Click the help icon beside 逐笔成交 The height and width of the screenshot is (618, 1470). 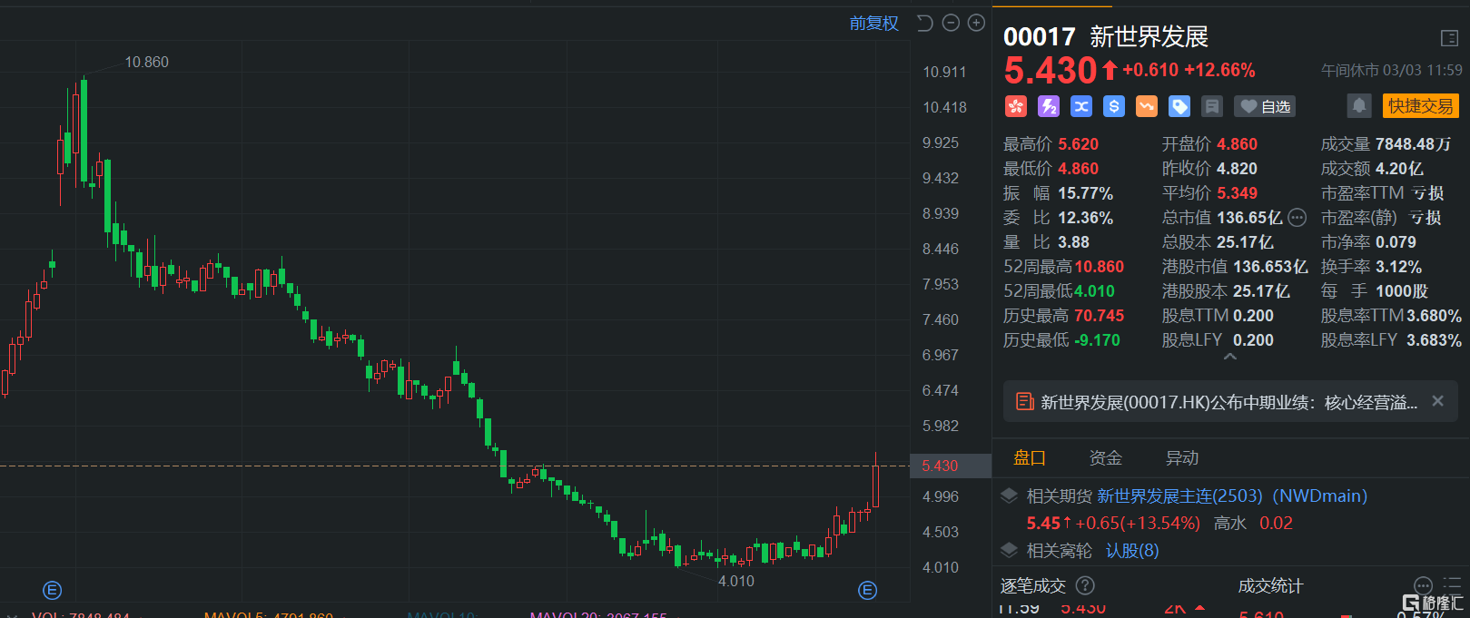[1085, 585]
